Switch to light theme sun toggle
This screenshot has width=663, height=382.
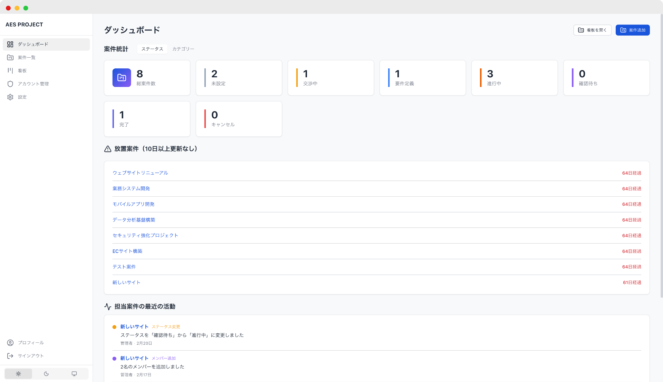tap(18, 374)
